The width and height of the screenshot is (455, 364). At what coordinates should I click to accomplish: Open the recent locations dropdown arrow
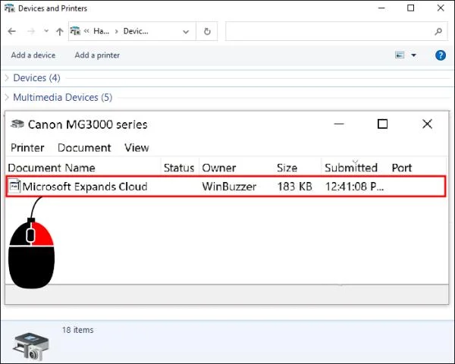(46, 31)
